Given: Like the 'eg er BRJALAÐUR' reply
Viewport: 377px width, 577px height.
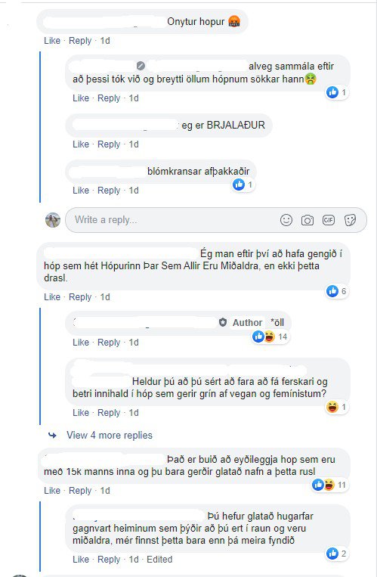Looking at the screenshot, I should [81, 144].
